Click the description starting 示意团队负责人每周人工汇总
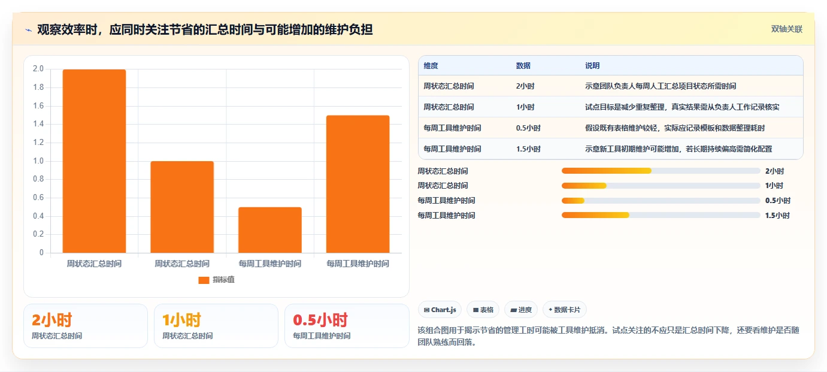Screen dimensions: 827x372 [x=661, y=86]
